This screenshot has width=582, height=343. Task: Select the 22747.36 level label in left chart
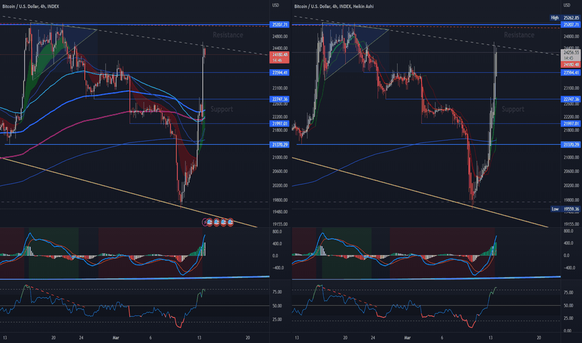click(280, 99)
